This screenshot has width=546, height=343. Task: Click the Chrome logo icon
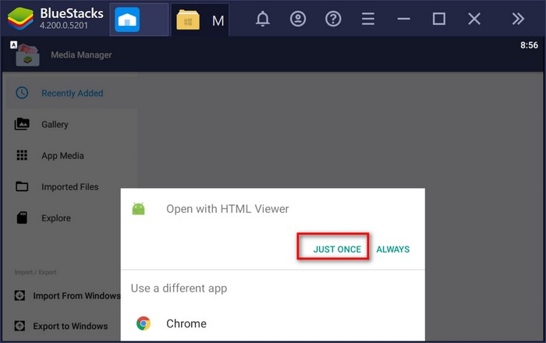(143, 324)
